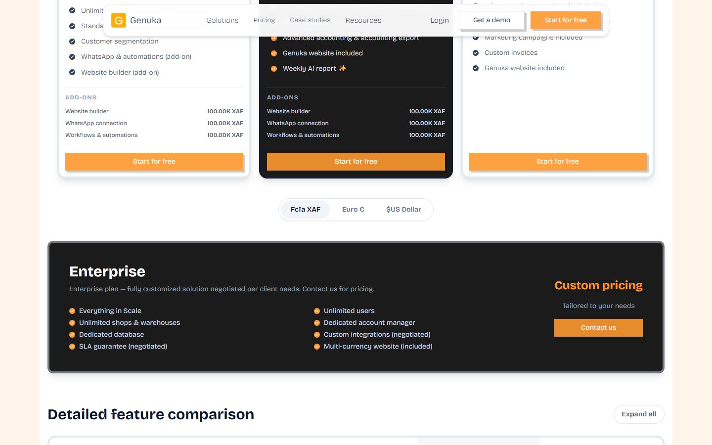This screenshot has width=712, height=445.
Task: Click ADD-ONS label in the left card
Action: point(81,97)
